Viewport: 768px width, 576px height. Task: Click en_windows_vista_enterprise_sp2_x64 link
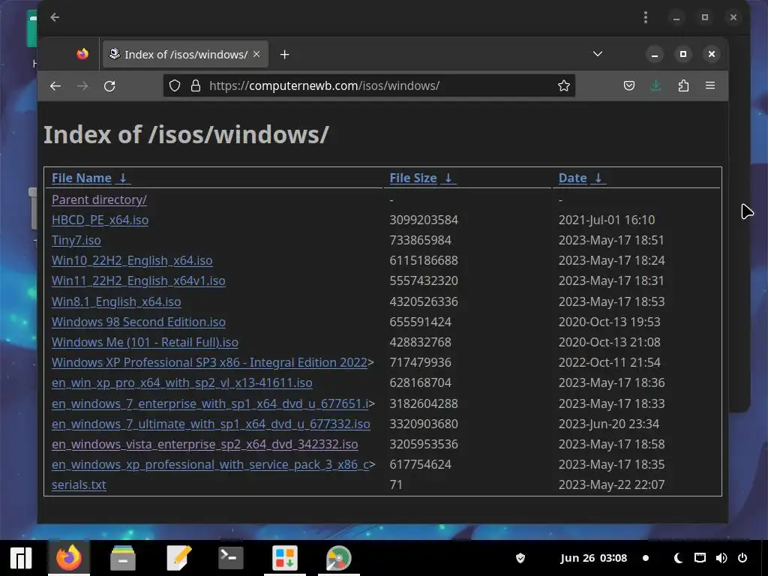pos(205,444)
